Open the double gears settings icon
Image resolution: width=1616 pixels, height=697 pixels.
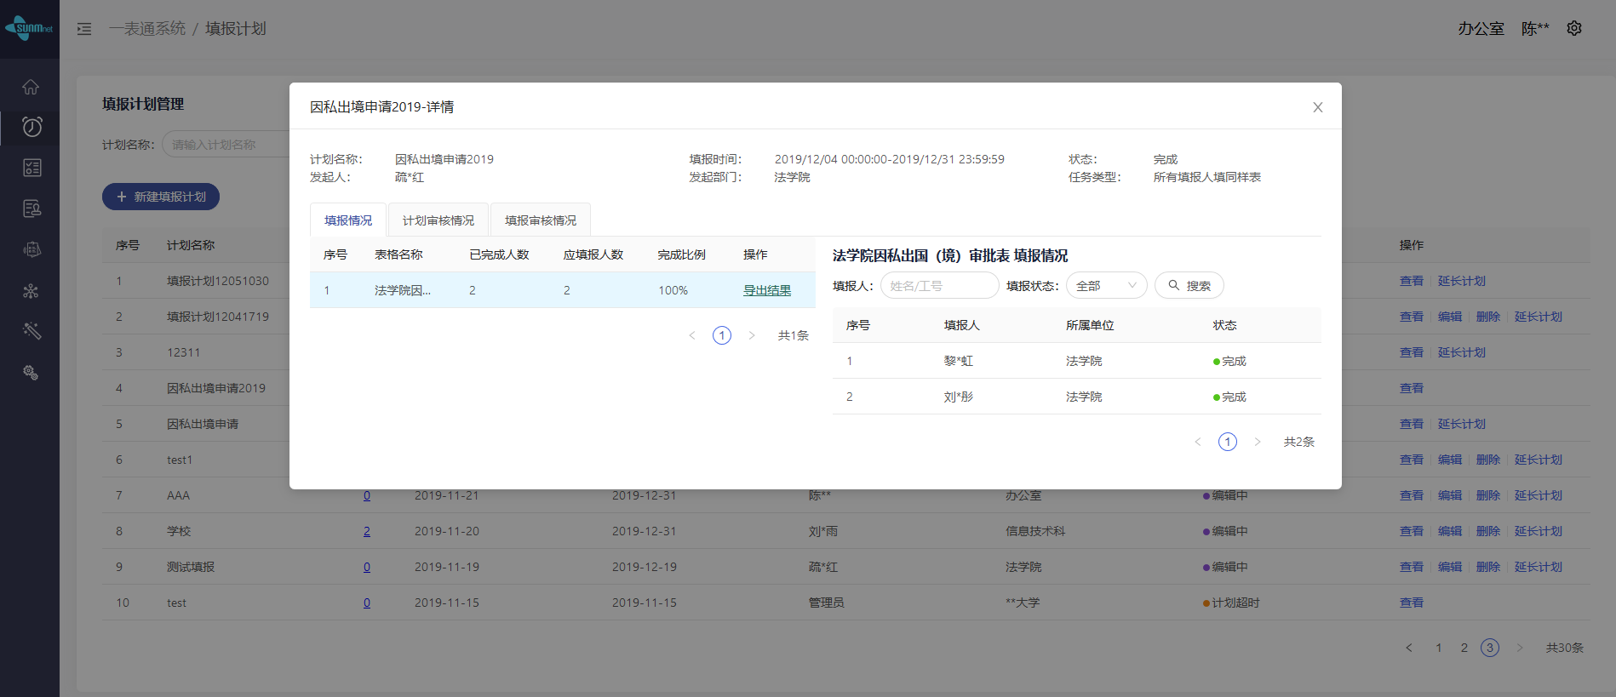pyautogui.click(x=32, y=373)
